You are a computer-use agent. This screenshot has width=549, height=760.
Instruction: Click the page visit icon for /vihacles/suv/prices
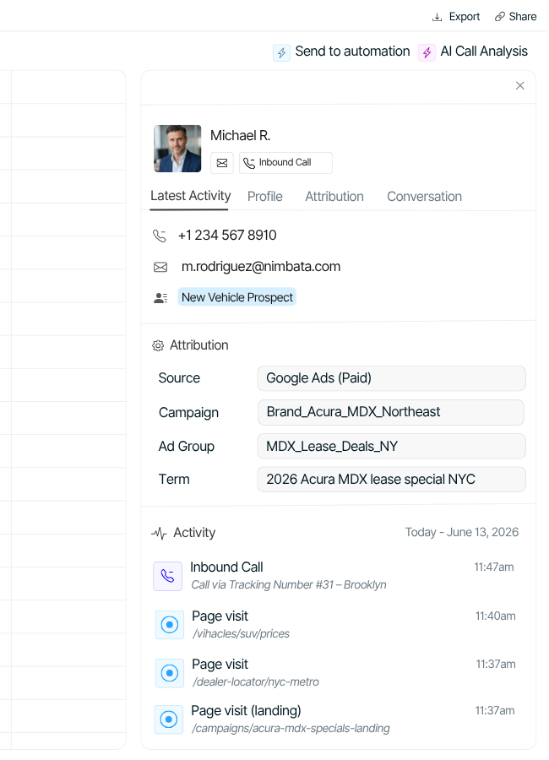coord(170,625)
